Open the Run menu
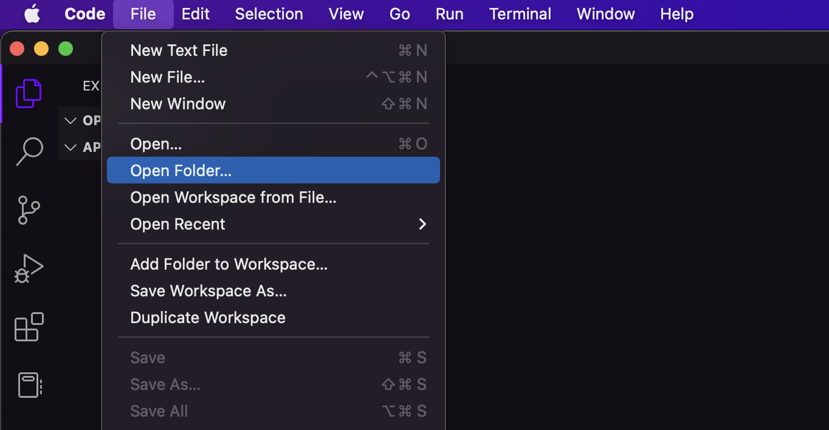 449,14
